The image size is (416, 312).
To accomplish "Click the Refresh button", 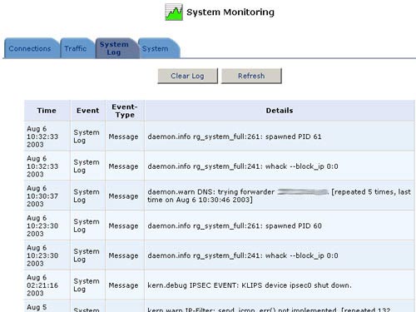I will [x=251, y=76].
